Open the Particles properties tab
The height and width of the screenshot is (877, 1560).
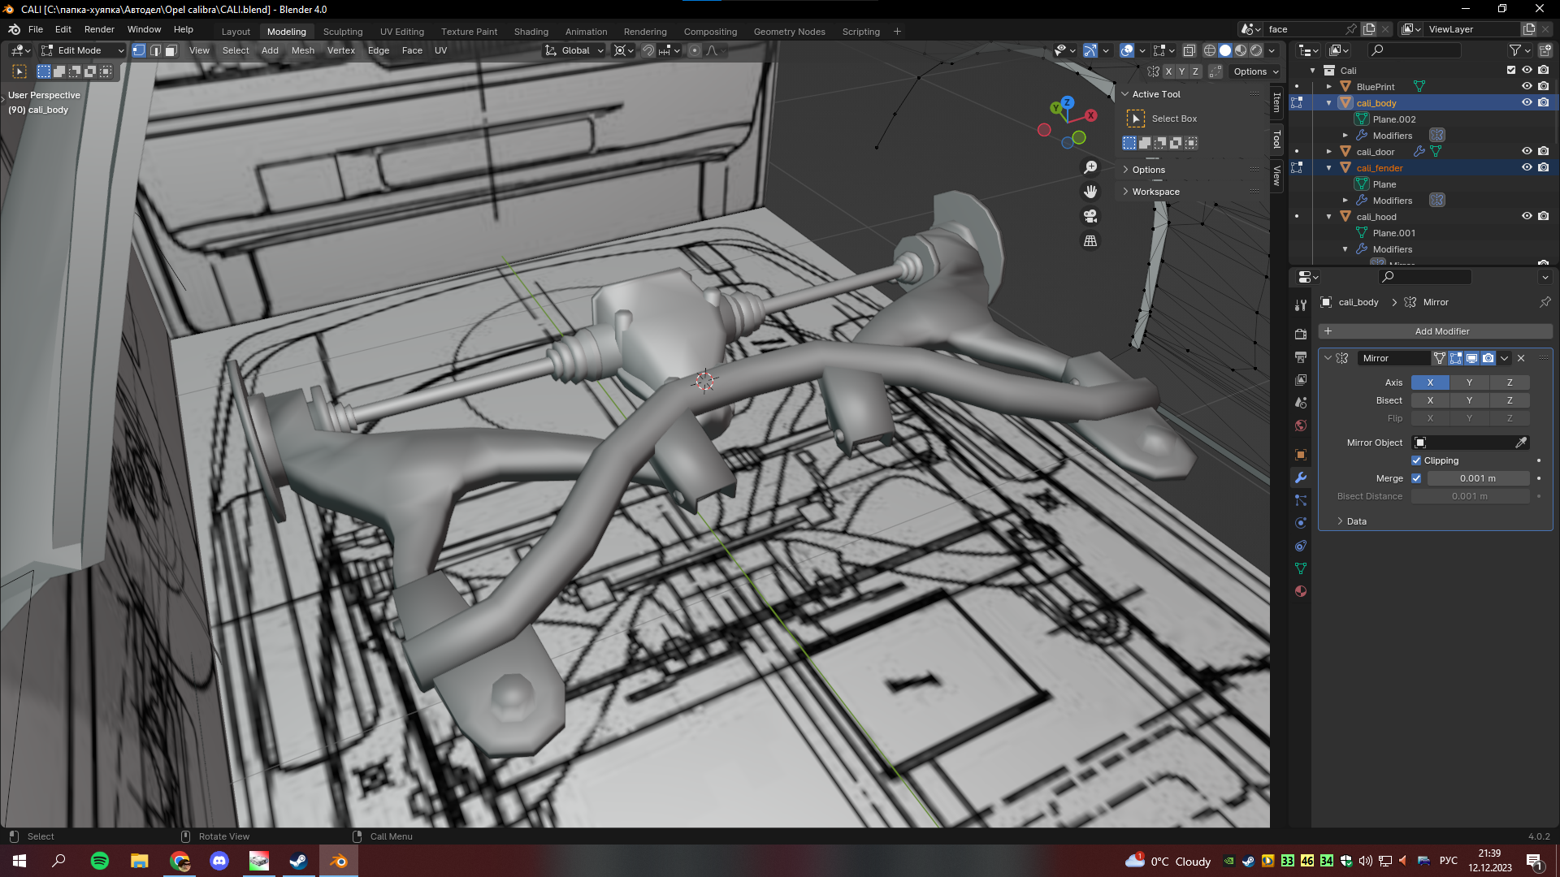click(x=1301, y=500)
